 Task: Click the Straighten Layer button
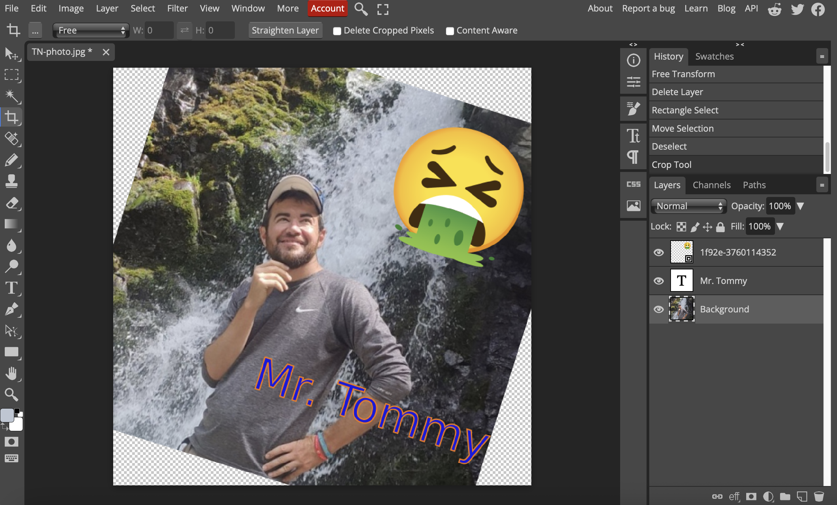coord(285,30)
